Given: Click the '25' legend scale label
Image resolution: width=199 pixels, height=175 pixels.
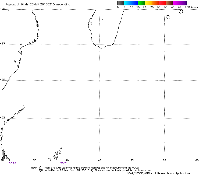Looking at the screenshot, I should pyautogui.click(x=152, y=7).
